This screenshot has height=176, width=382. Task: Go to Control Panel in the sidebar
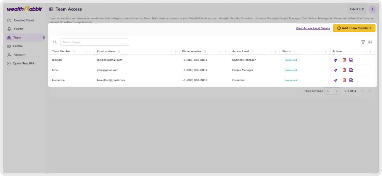[24, 20]
